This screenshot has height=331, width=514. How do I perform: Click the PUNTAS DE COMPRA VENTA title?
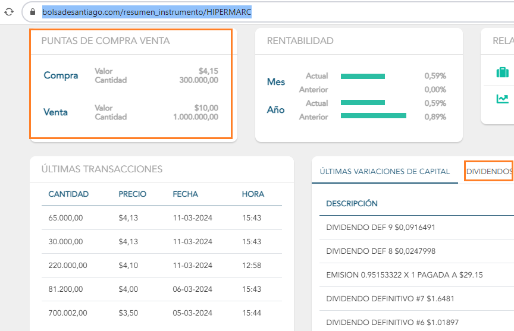[105, 41]
